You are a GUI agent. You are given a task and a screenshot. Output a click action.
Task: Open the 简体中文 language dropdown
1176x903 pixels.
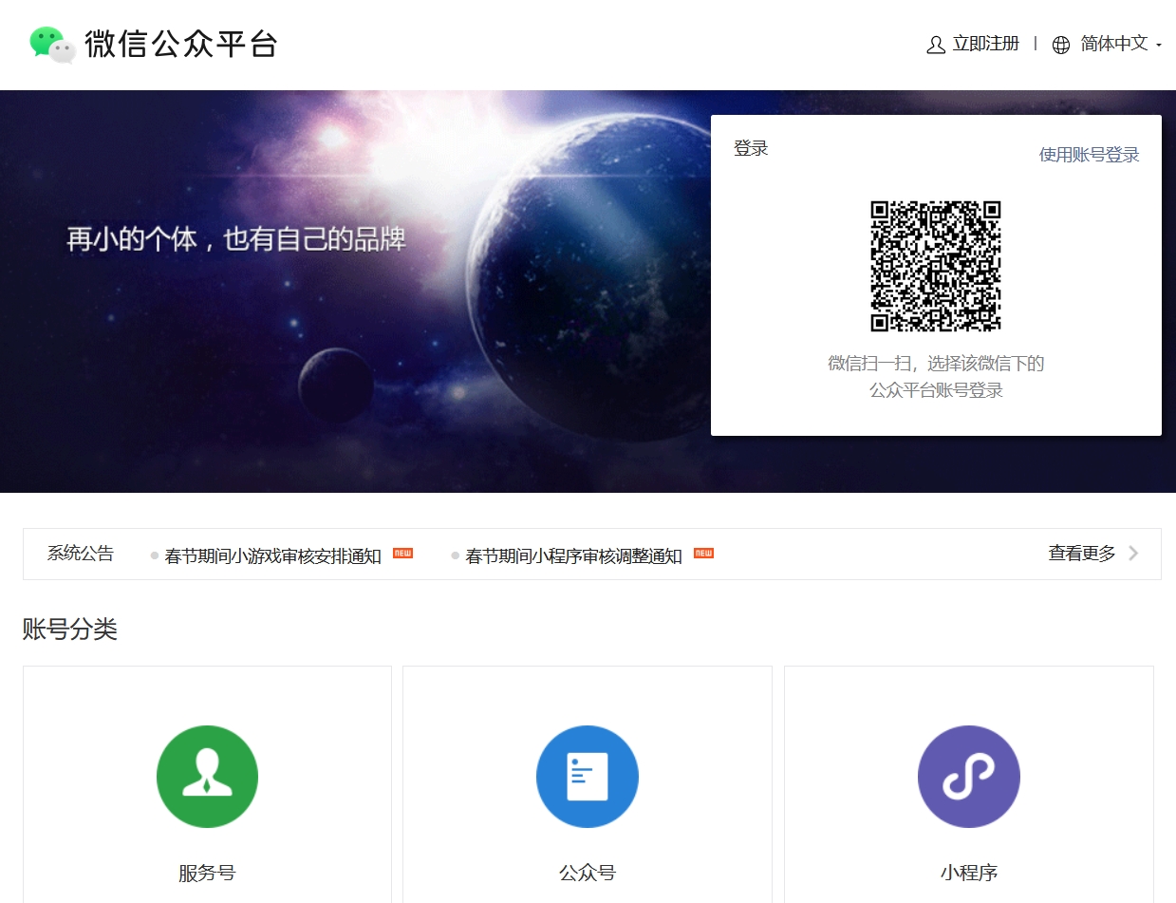[x=1111, y=44]
